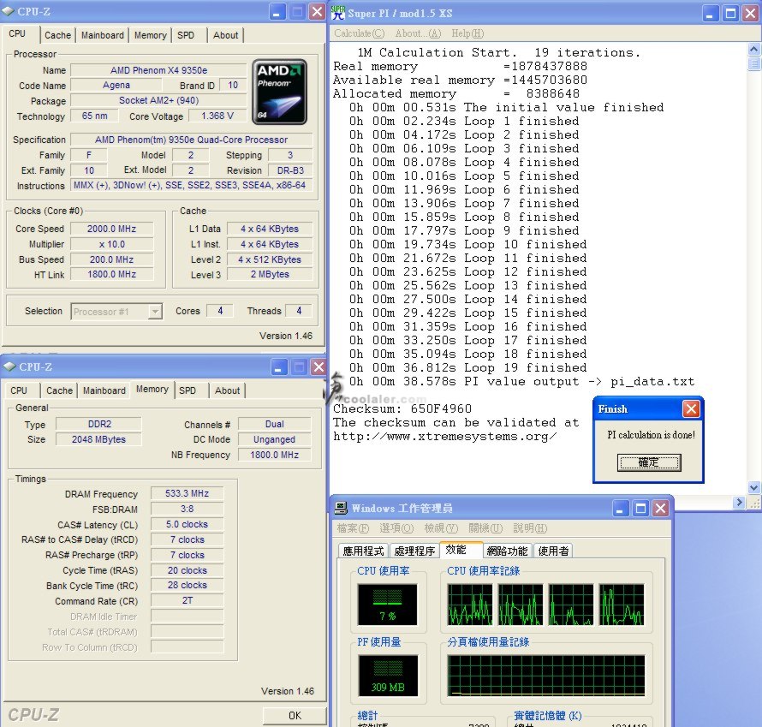Click the package value "Socket AM2+ (940)"
Screen dimensions: 762x727
click(x=159, y=100)
